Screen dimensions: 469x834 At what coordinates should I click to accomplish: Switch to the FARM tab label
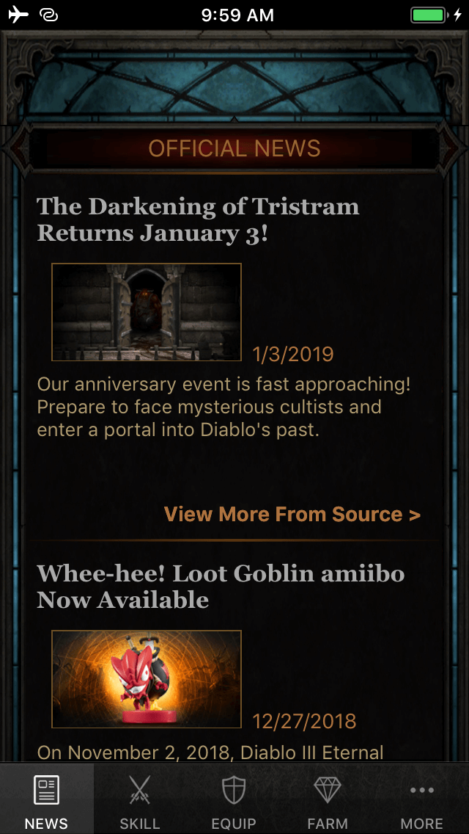327,824
